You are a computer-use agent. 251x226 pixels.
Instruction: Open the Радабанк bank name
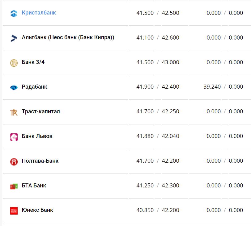[x=34, y=87]
